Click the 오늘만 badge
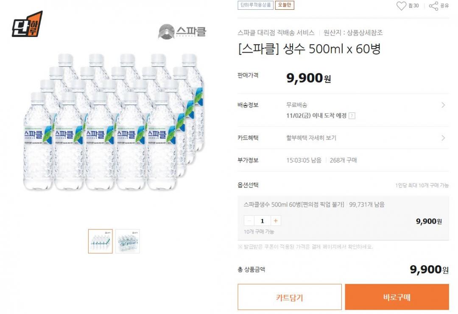The width and height of the screenshot is (458, 314). 285,6
